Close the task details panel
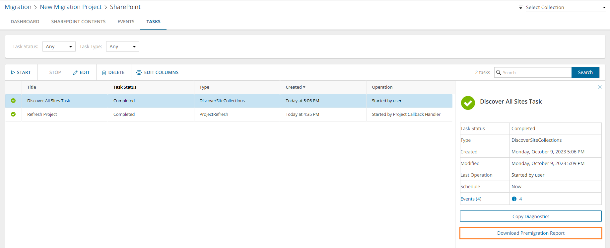610x248 pixels. pos(599,87)
